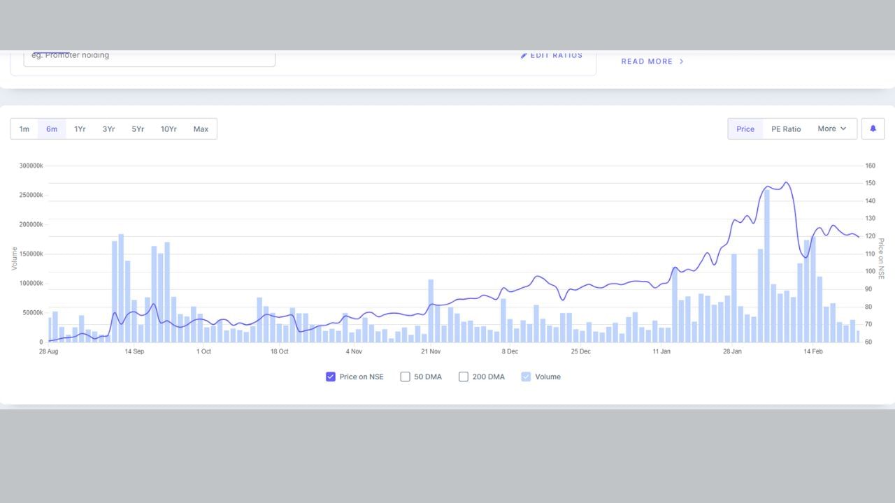Switch chart to 3Yr range
This screenshot has height=503, width=895.
point(108,129)
